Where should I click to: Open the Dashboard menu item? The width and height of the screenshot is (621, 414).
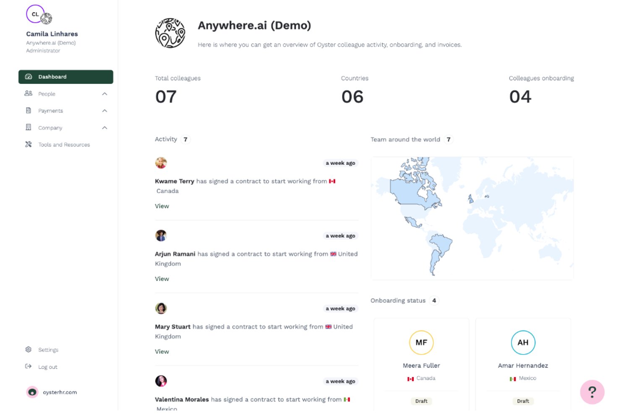point(66,77)
